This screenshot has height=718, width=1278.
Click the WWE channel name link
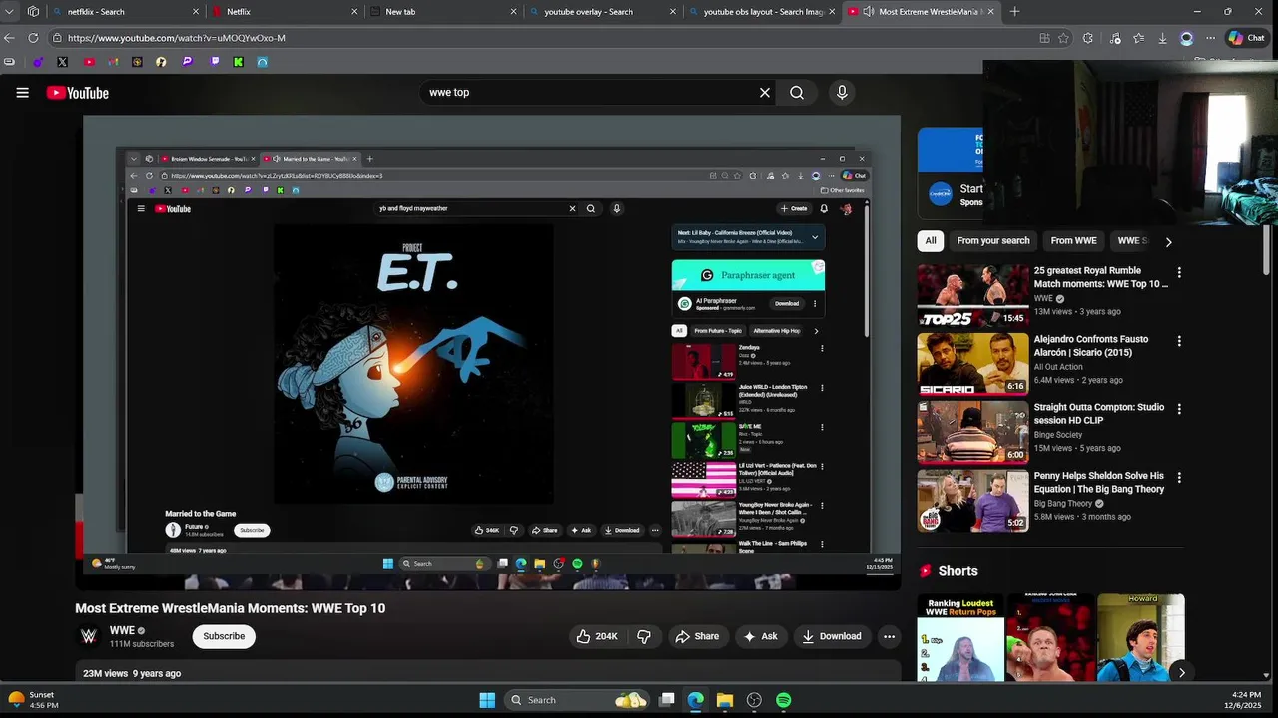pos(122,630)
